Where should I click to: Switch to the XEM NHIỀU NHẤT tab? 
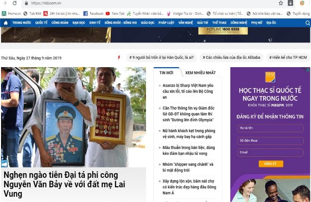(200, 72)
